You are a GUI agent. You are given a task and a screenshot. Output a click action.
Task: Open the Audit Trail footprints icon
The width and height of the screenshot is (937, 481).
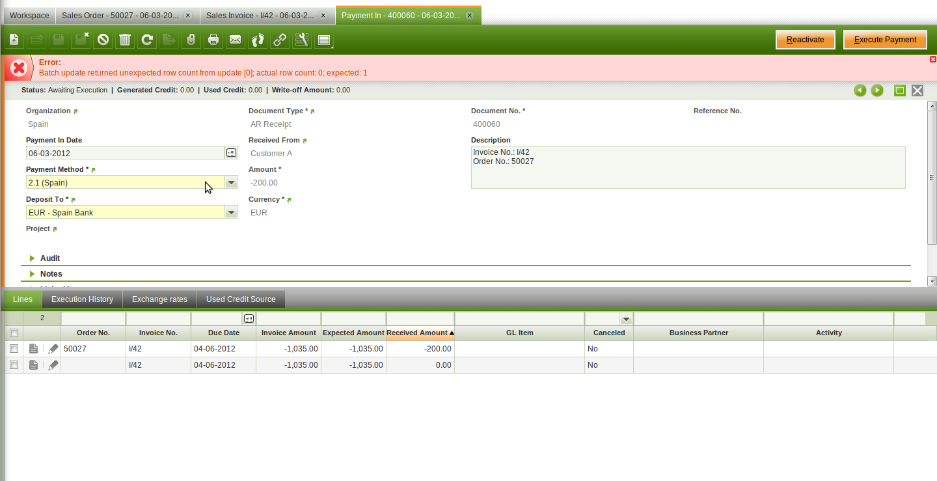[x=258, y=40]
